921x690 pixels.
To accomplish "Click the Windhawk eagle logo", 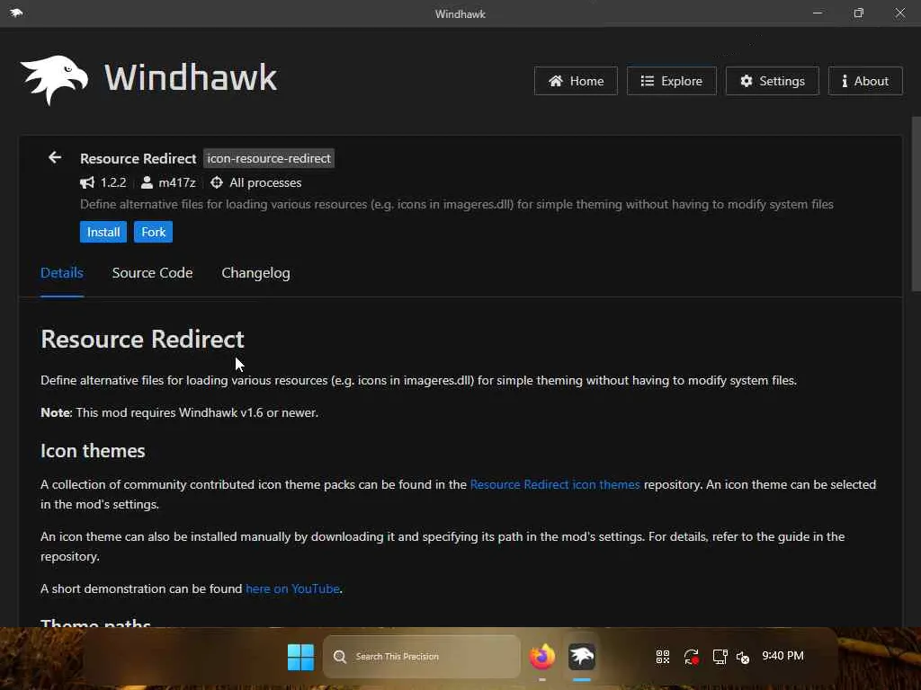I will pyautogui.click(x=54, y=80).
